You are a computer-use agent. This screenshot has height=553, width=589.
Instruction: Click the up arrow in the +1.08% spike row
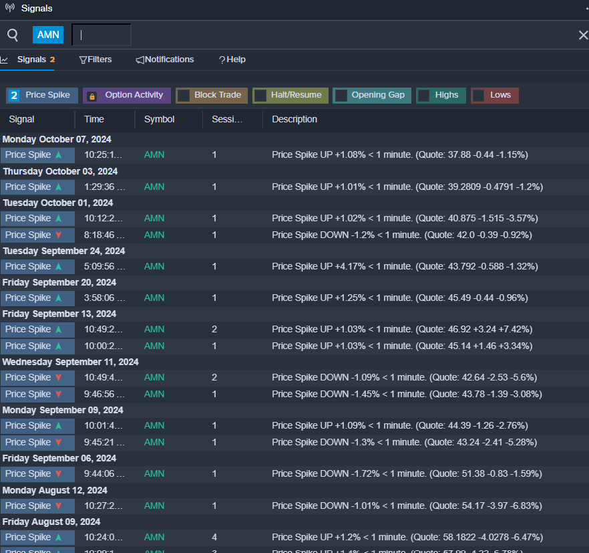pyautogui.click(x=59, y=155)
